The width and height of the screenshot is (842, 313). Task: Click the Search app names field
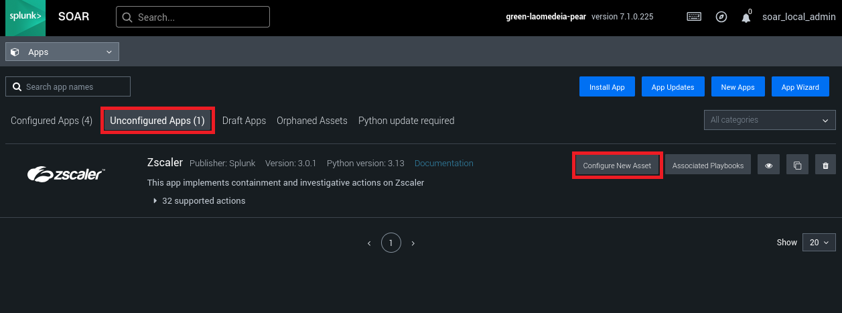click(68, 87)
